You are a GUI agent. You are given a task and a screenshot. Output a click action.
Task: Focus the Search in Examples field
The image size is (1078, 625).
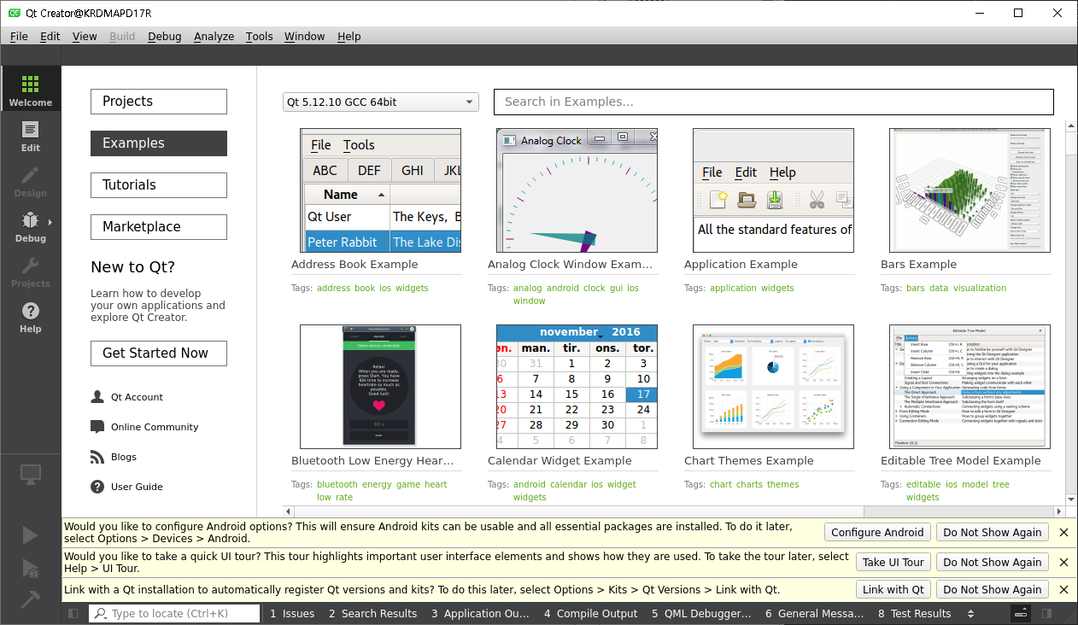tap(774, 102)
